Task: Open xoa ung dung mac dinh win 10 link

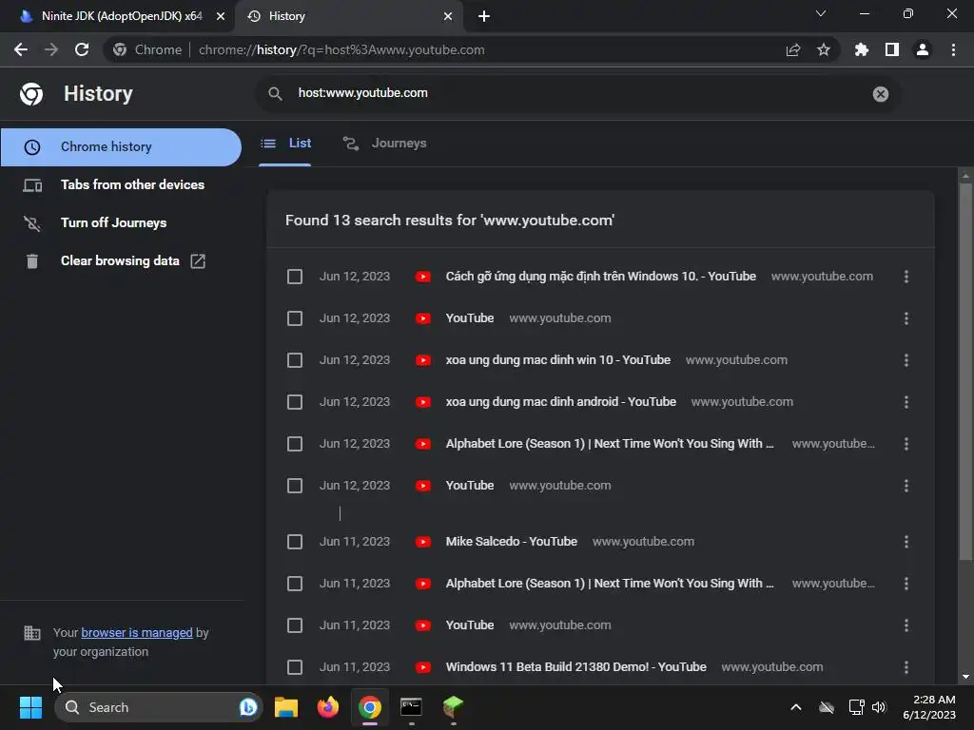Action: pos(557,360)
